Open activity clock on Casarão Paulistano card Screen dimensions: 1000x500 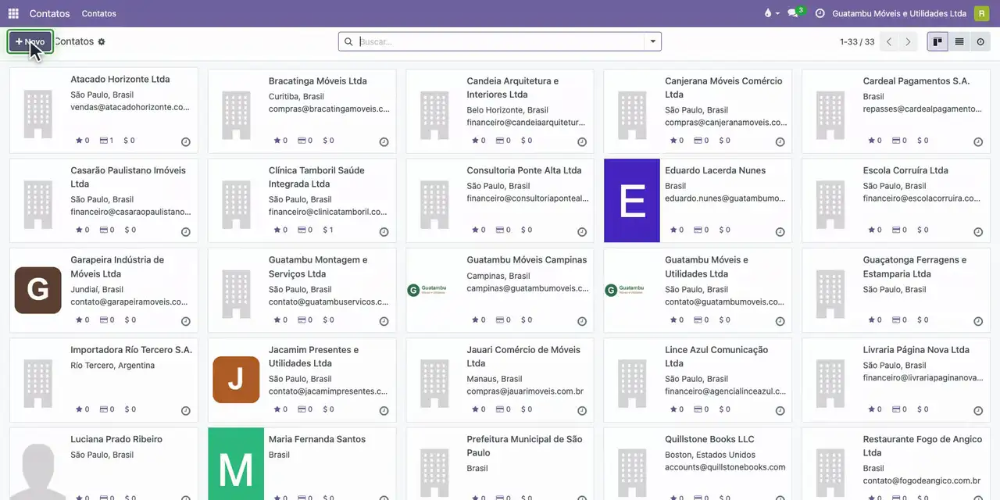(186, 232)
